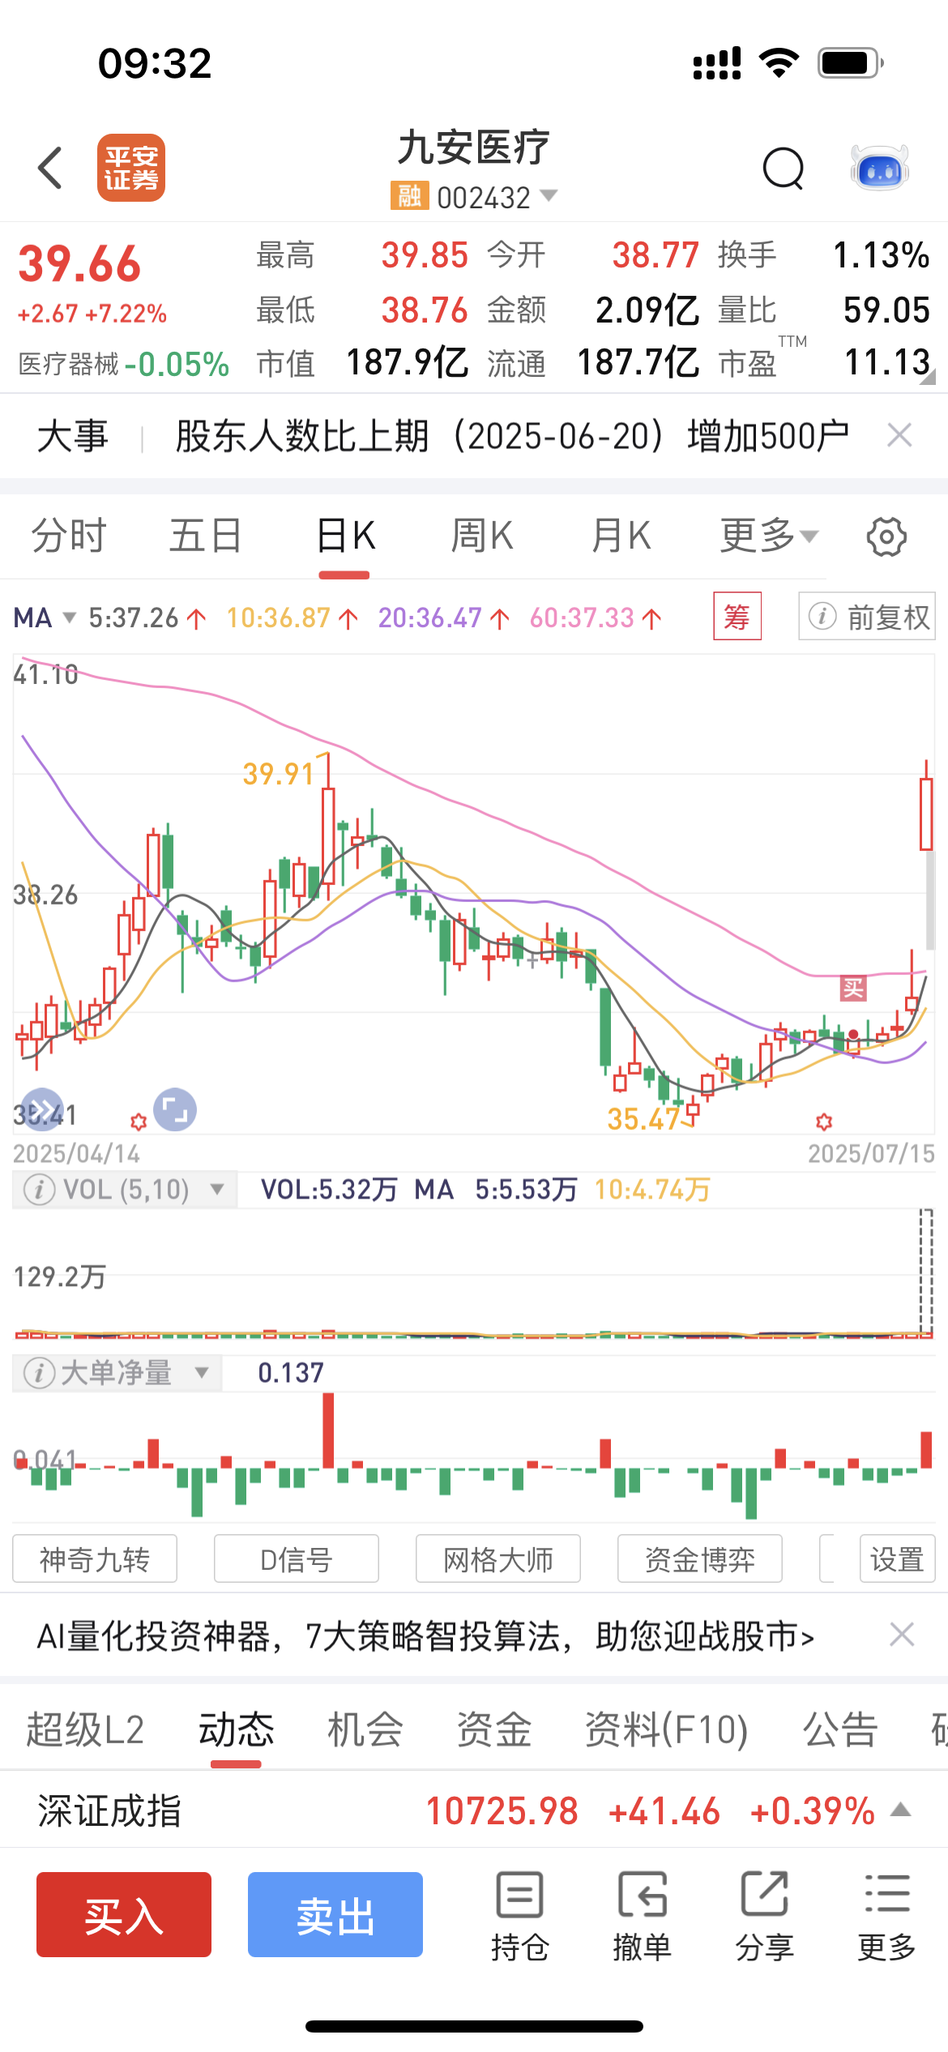Expand 大单净量 indicator dropdown

(x=202, y=1373)
